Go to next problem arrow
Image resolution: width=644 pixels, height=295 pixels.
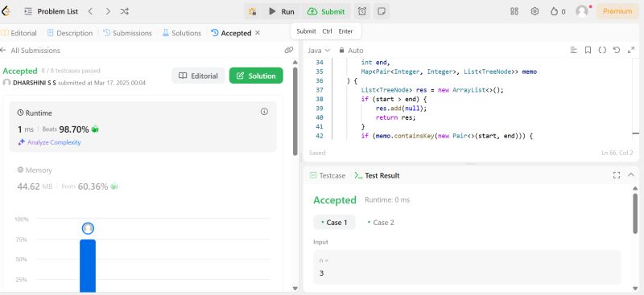pos(108,11)
